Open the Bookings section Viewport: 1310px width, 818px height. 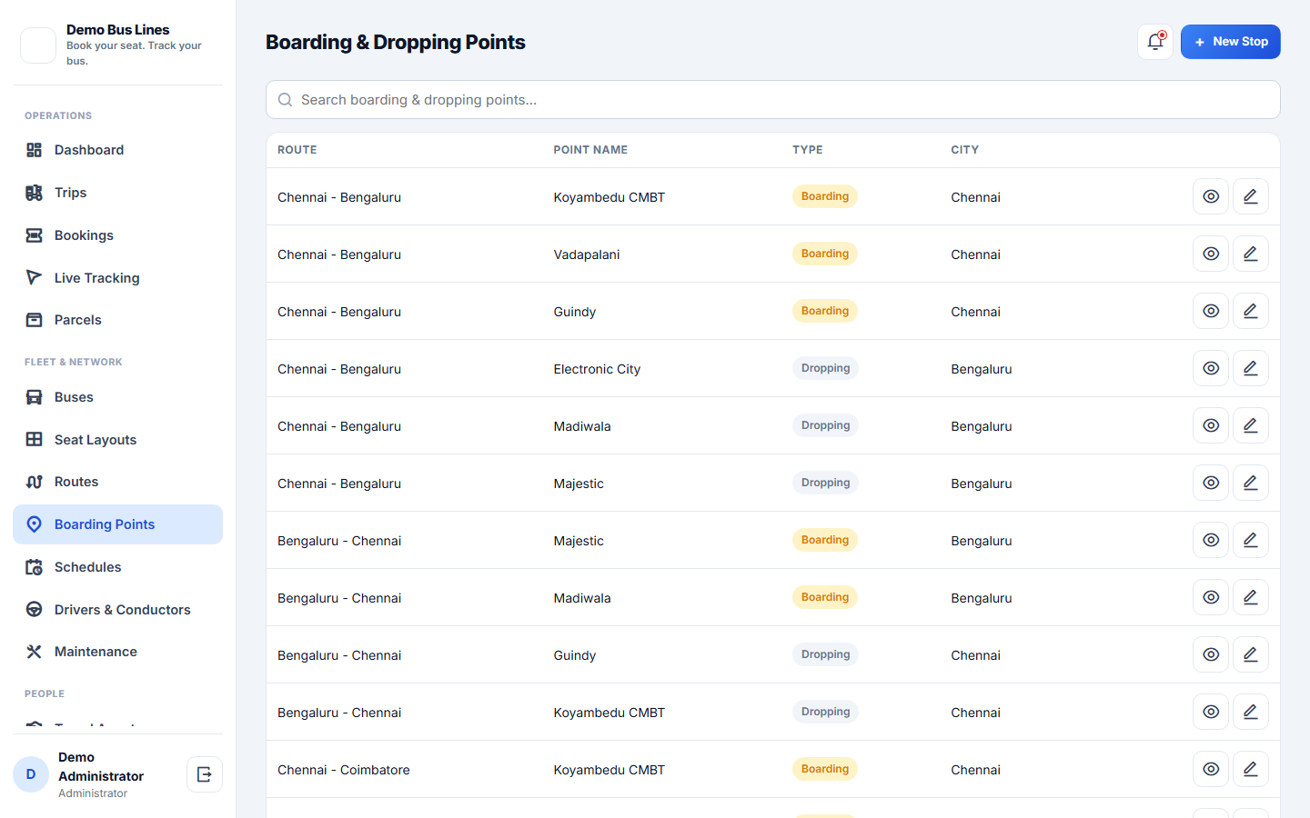(117, 235)
